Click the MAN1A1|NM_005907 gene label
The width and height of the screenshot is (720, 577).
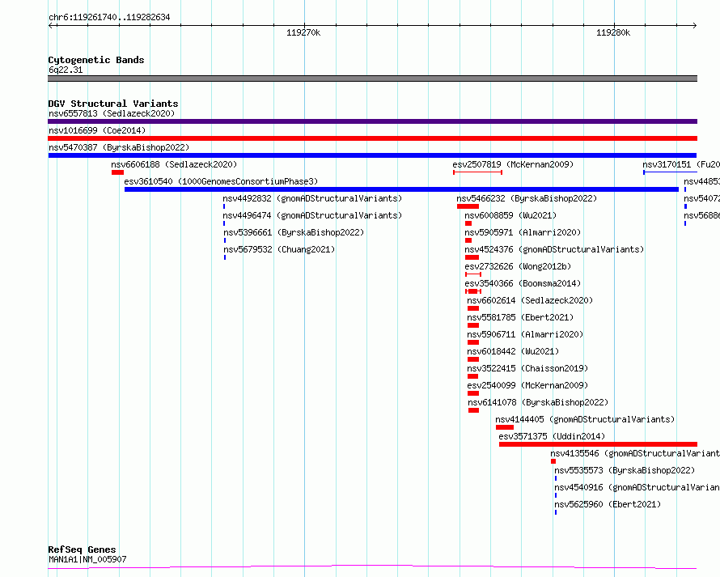coord(87,559)
